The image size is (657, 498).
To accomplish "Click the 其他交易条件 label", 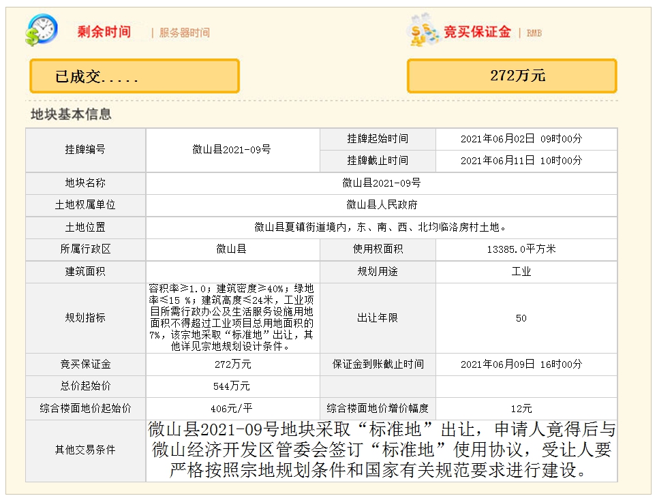I will click(85, 450).
